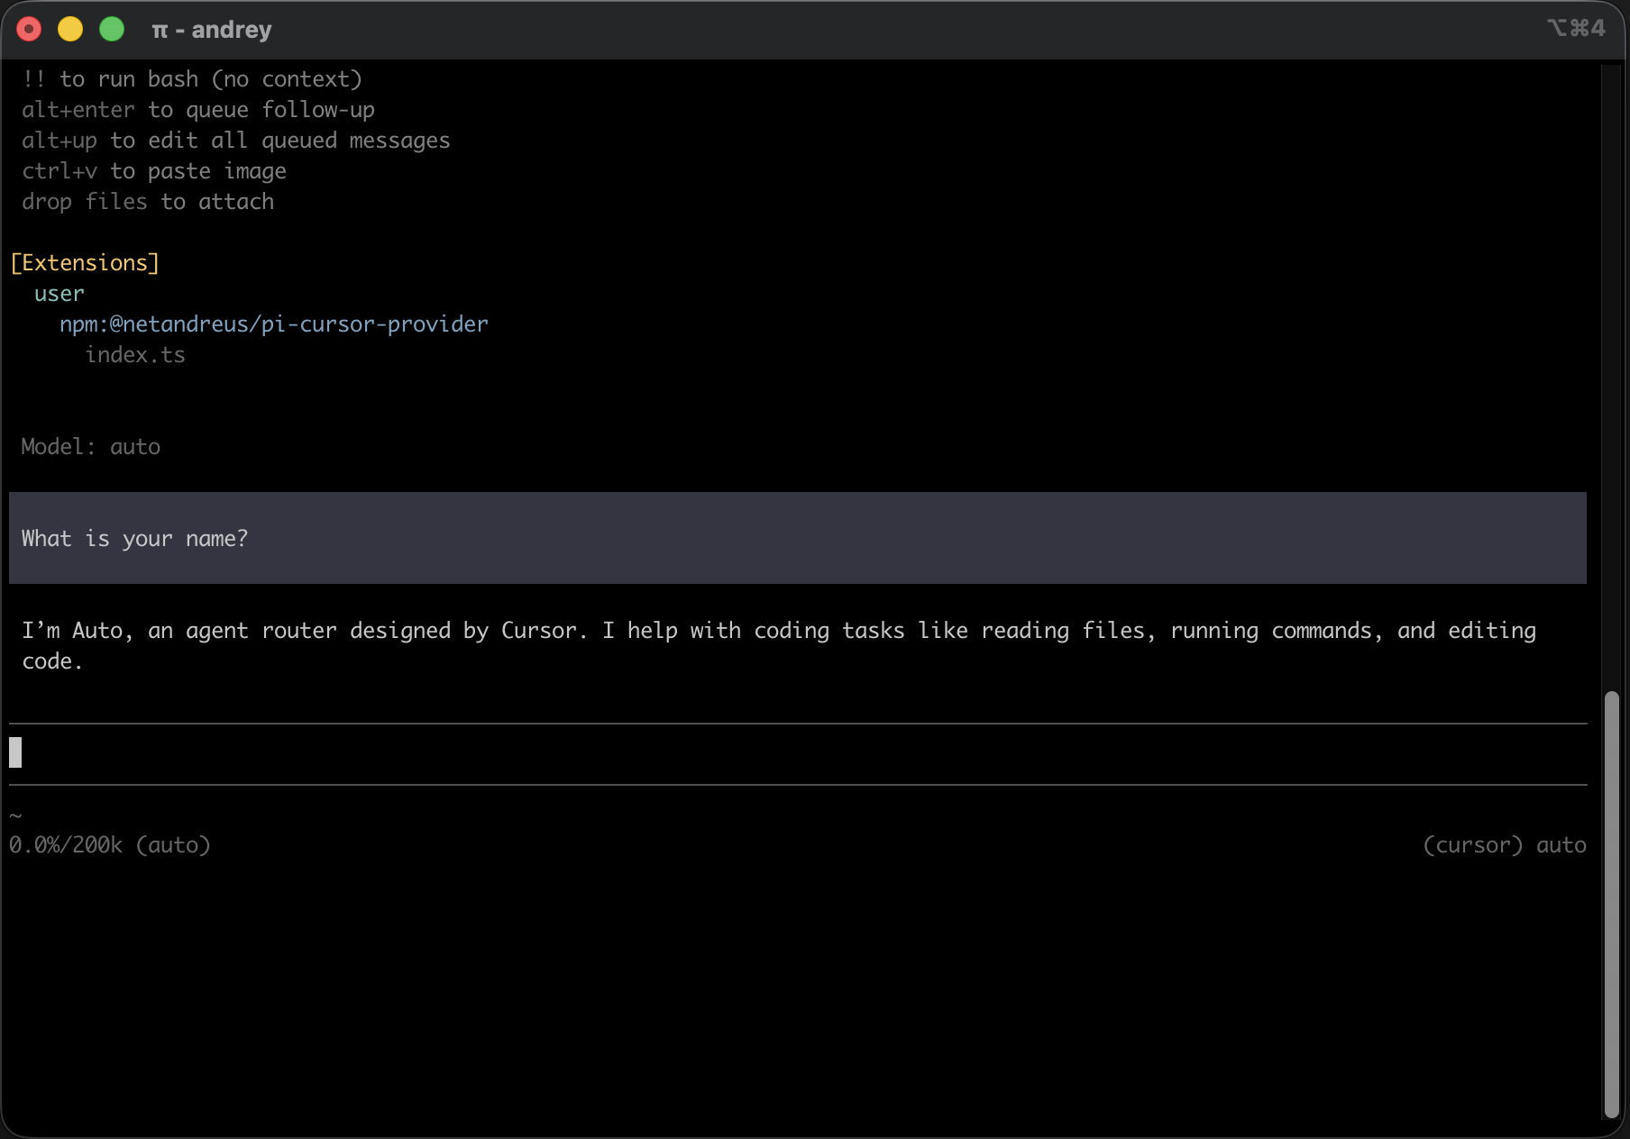Click the green zoom window button
The width and height of the screenshot is (1630, 1139).
click(112, 30)
